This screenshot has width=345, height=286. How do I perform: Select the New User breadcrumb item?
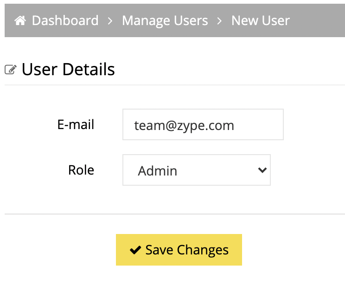261,20
